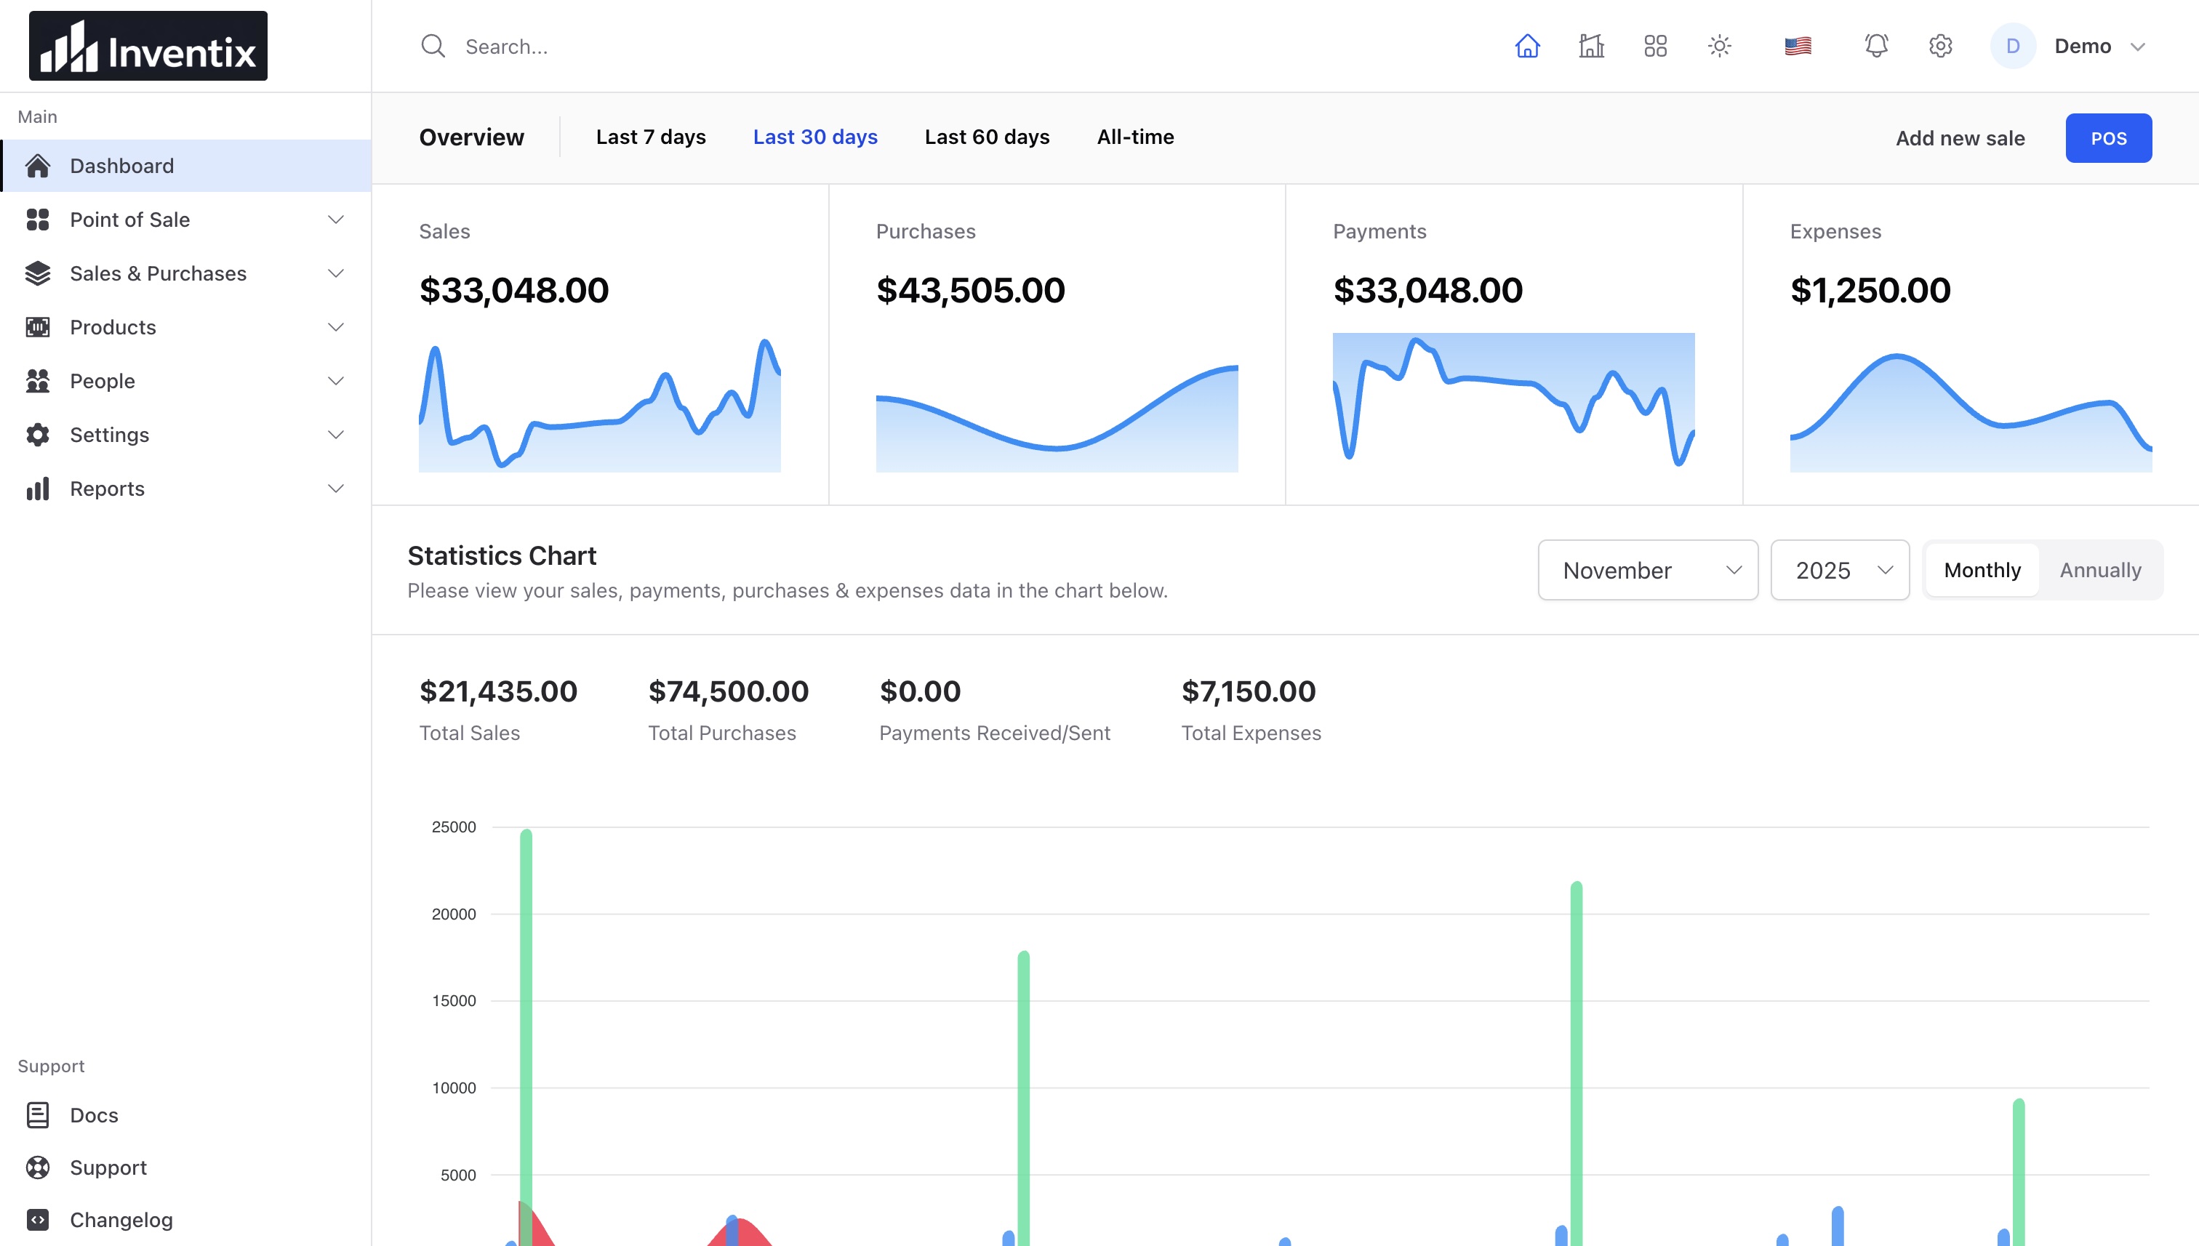
Task: Expand the People menu chevron
Action: pyautogui.click(x=335, y=382)
